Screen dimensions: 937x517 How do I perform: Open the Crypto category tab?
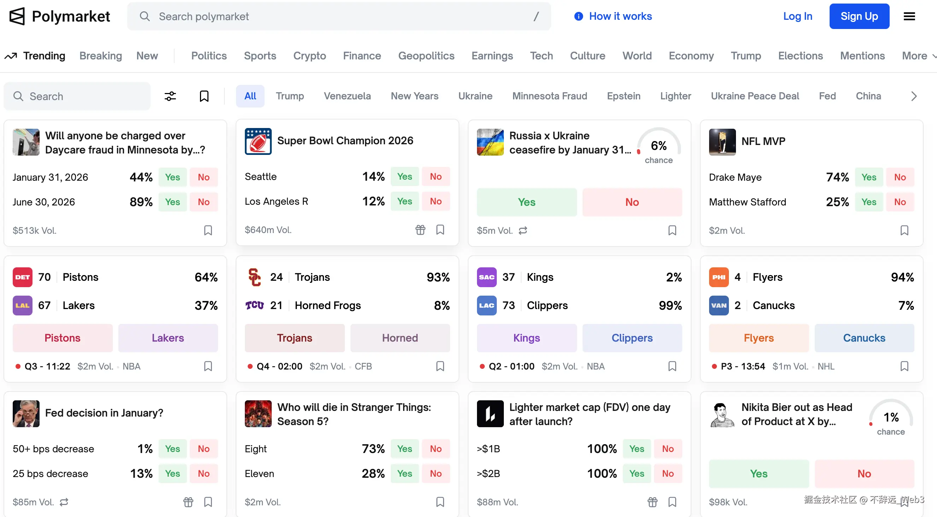[309, 56]
